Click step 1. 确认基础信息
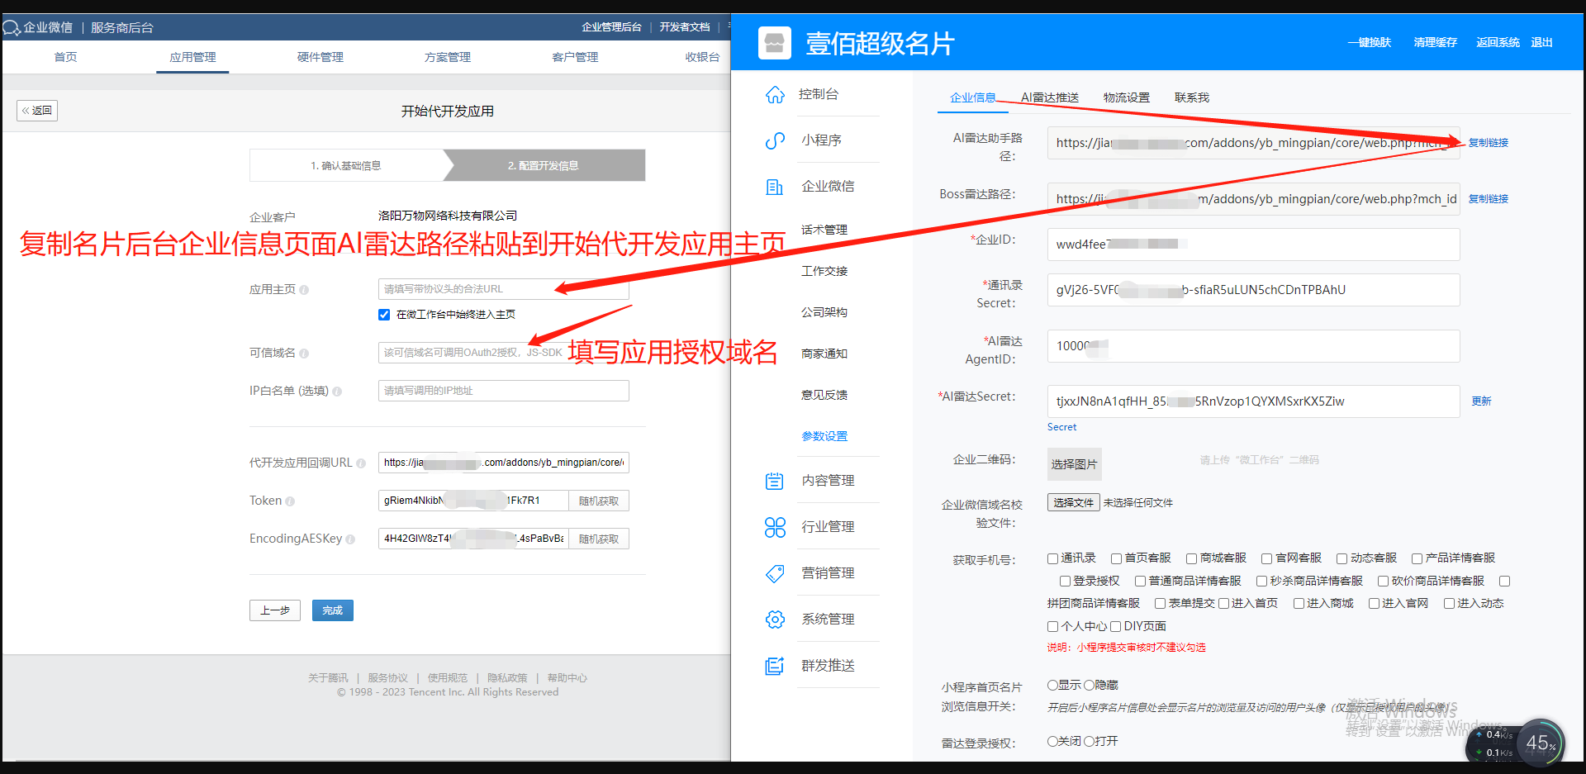Viewport: 1586px width, 774px height. tap(347, 165)
